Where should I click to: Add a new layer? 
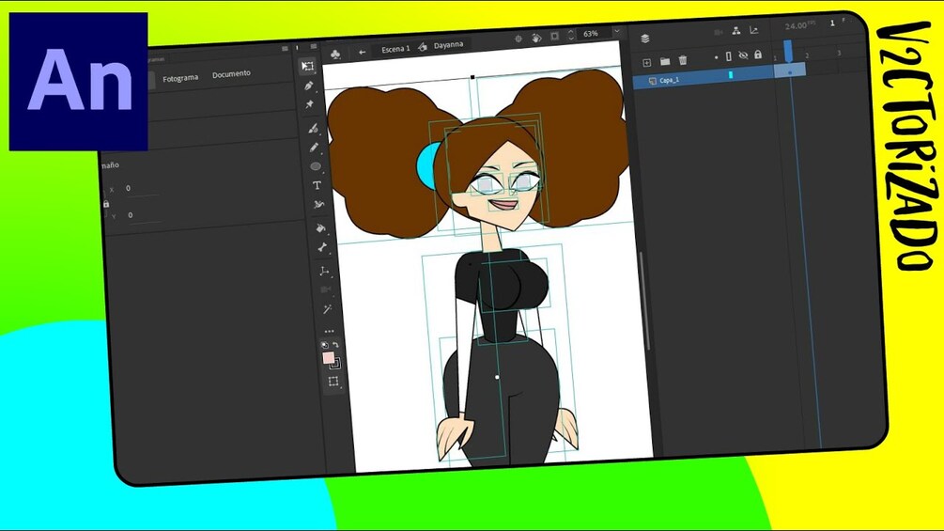click(646, 63)
